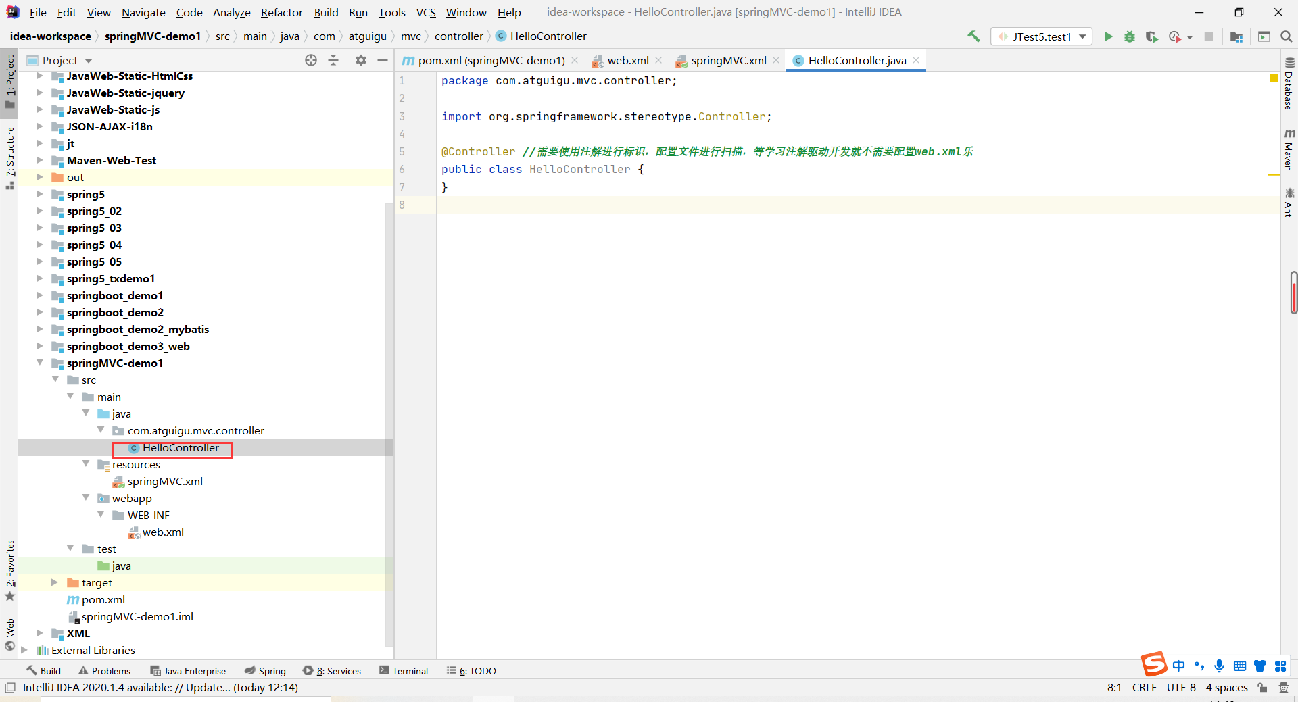
Task: Click the 4 spaces indent indicator
Action: 1226,688
